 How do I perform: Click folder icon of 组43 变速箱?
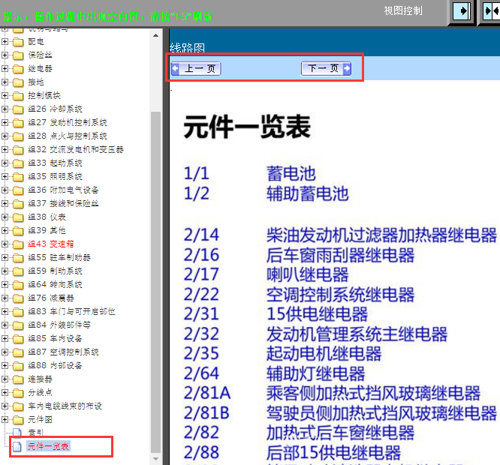18,244
